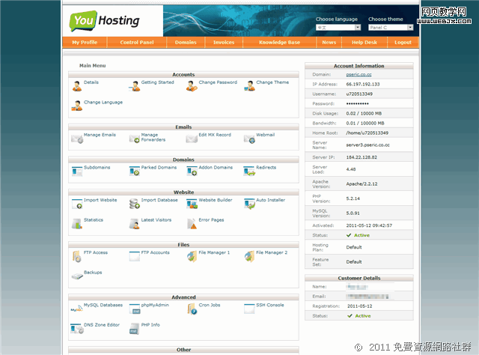Click the Getting Started icon
Viewport: 479px width, 355px height.
[135, 86]
